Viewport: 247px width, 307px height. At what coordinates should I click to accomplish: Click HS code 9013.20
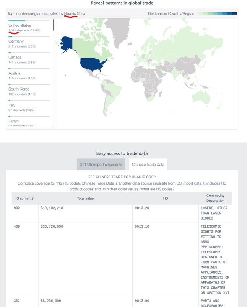click(142, 208)
